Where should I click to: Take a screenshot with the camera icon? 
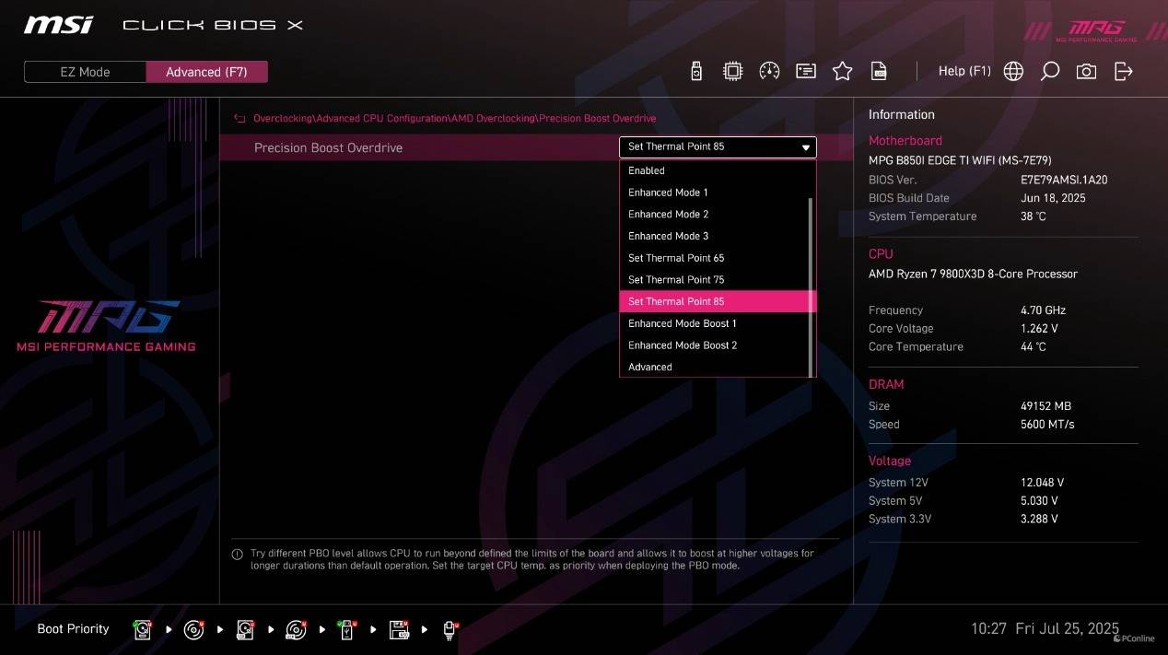coord(1086,72)
